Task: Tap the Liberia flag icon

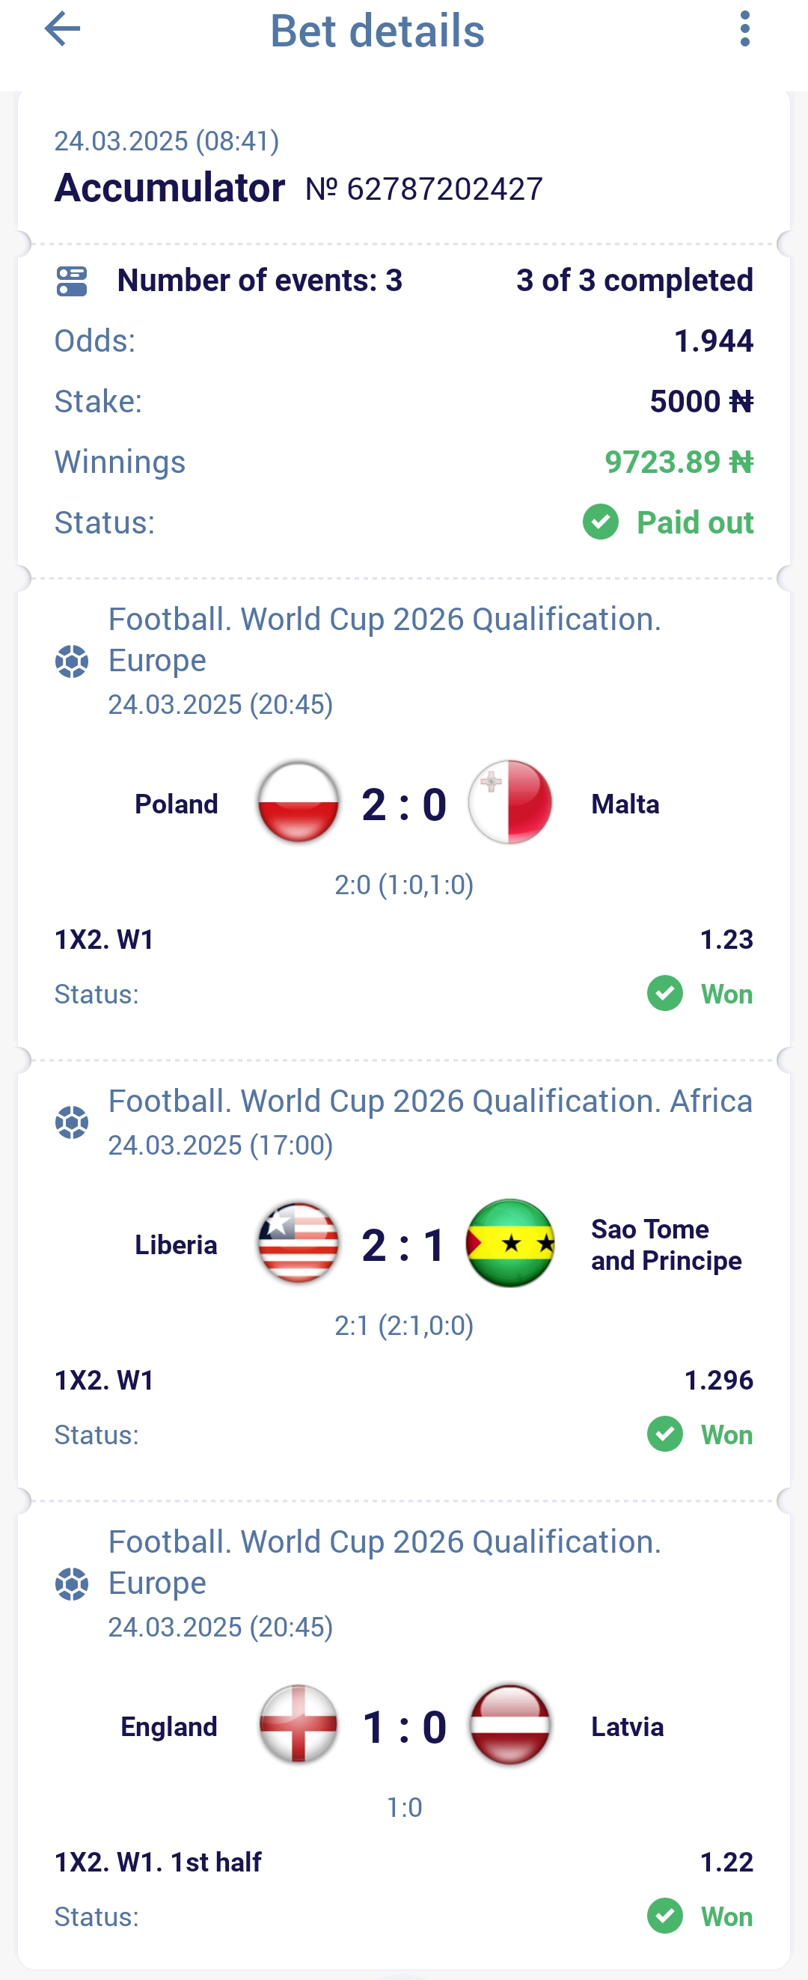Action: click(x=299, y=1243)
